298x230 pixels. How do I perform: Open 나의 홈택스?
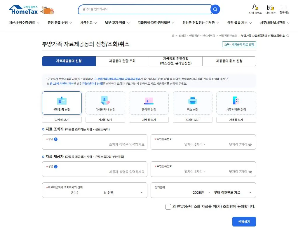[x=255, y=9]
